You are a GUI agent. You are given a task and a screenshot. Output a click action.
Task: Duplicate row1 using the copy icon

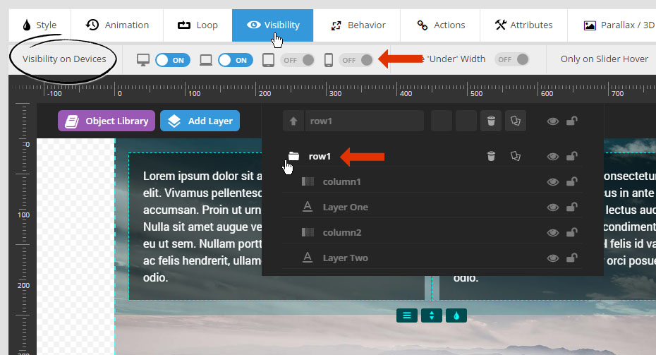[516, 156]
